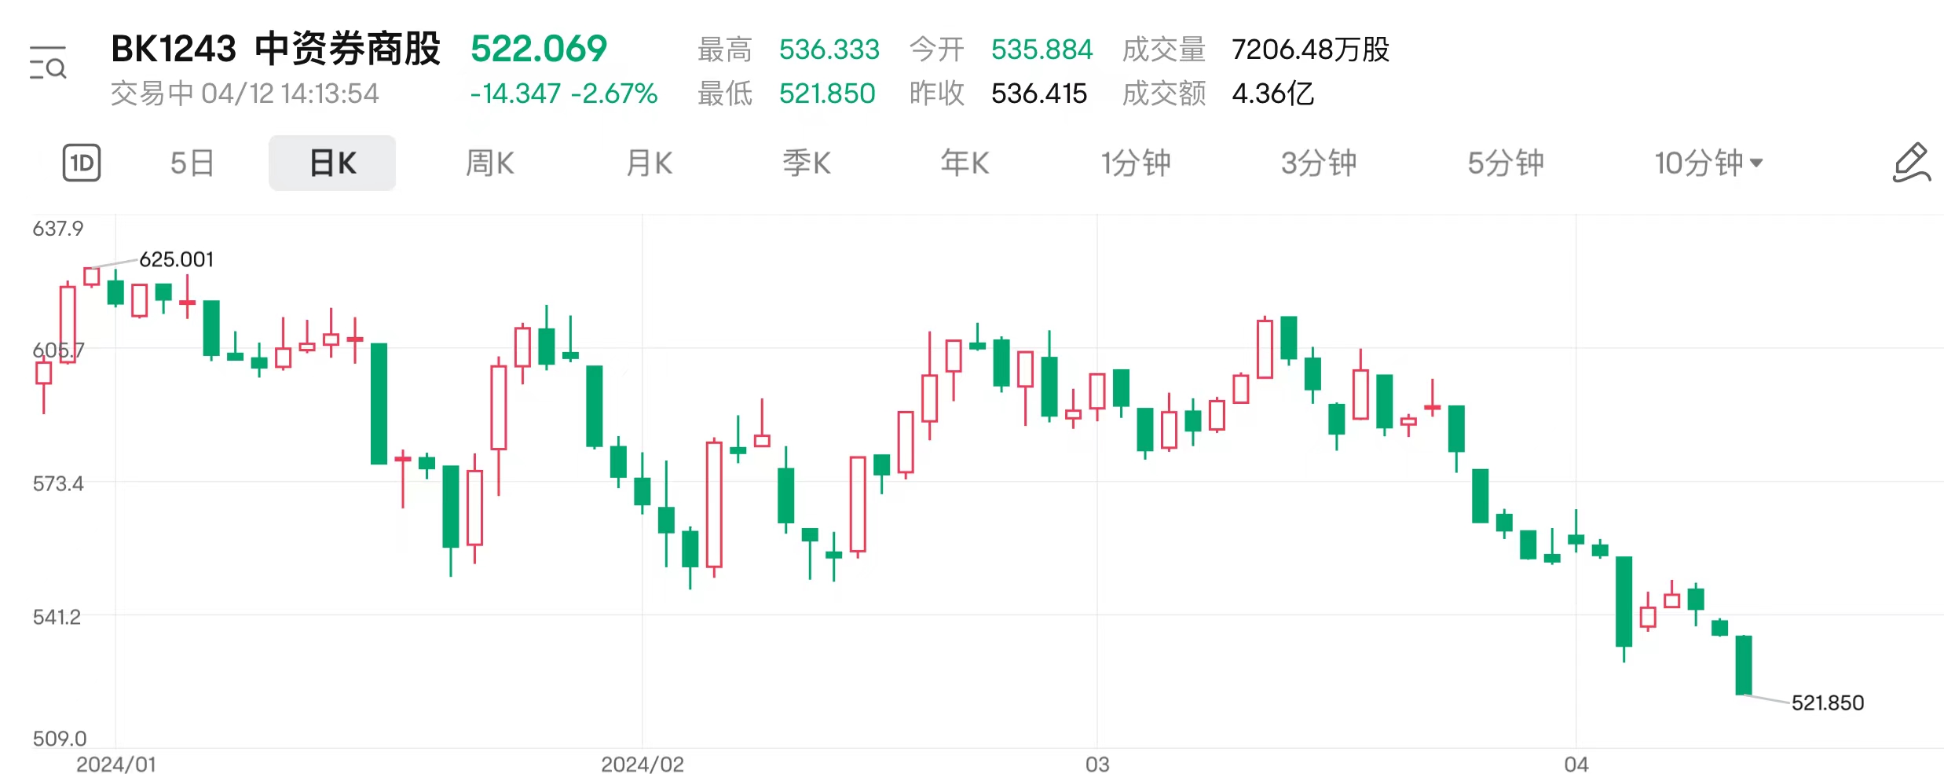Screen dimensions: 1944x774
Task: Switch to 1分钟 interval
Action: tap(1135, 163)
